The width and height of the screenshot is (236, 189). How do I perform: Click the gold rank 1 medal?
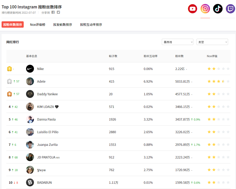(9, 69)
